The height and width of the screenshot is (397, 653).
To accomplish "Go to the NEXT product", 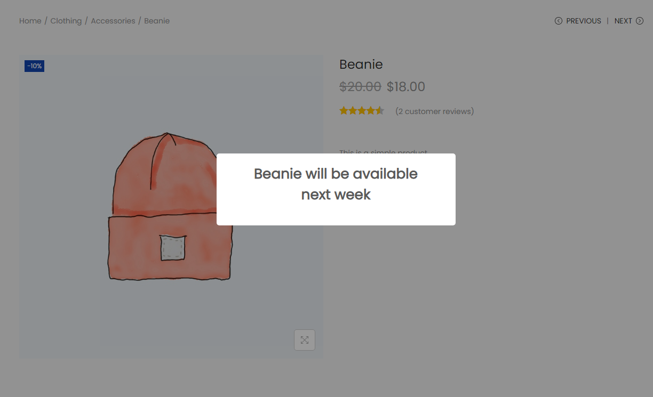I will click(x=623, y=21).
